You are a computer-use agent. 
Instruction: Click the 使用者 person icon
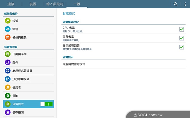(x=8, y=87)
